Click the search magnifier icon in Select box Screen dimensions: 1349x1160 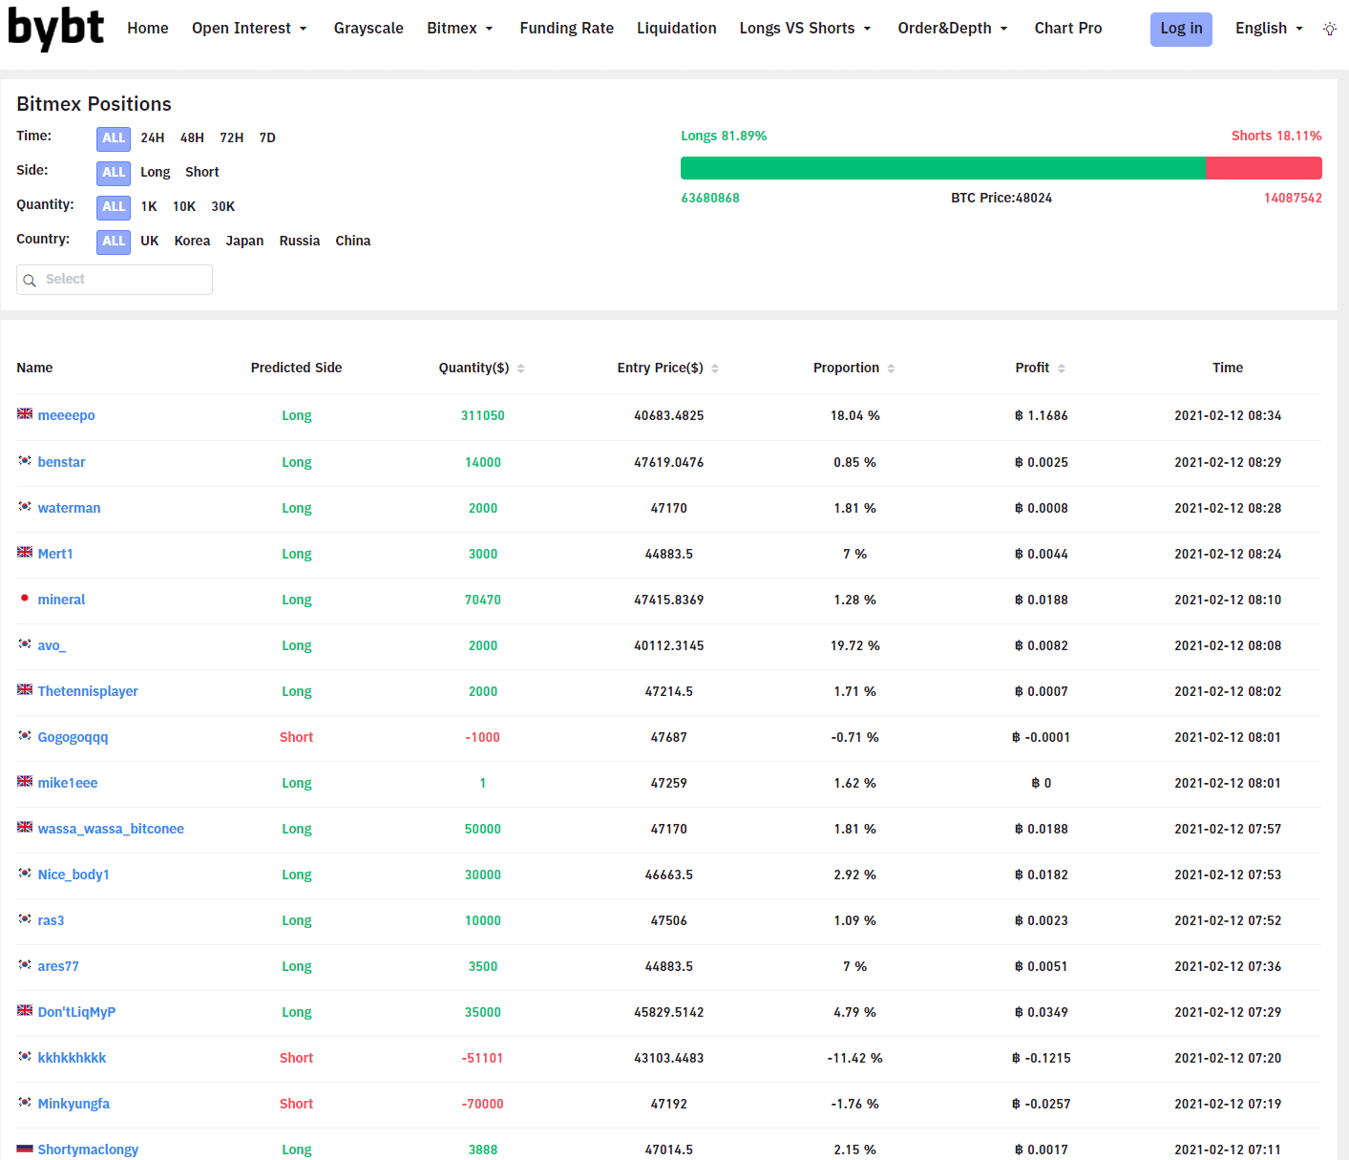point(30,280)
